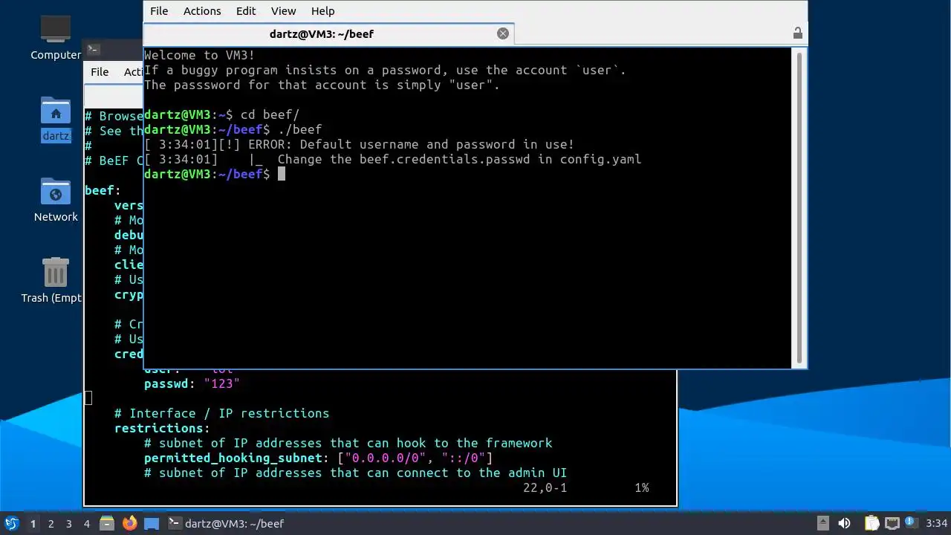The height and width of the screenshot is (535, 951).
Task: Click vim cursor position '22,0-1'
Action: (545, 487)
